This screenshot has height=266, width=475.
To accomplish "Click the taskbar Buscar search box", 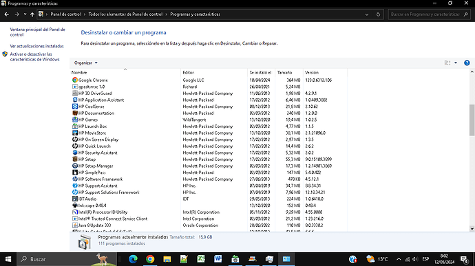I will point(67,259).
